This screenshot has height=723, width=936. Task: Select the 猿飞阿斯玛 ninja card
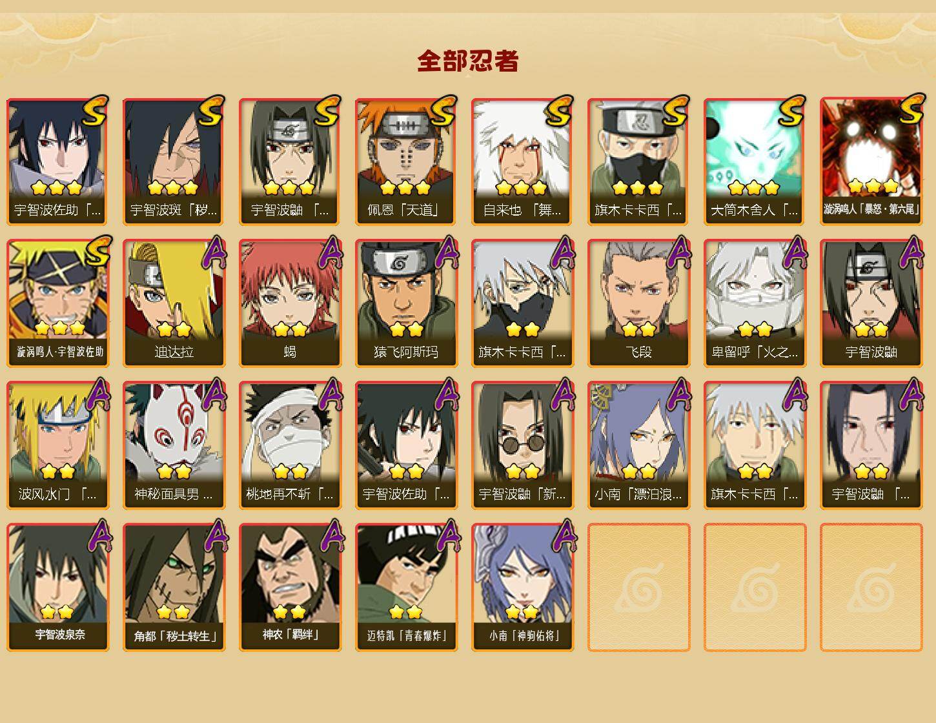406,303
